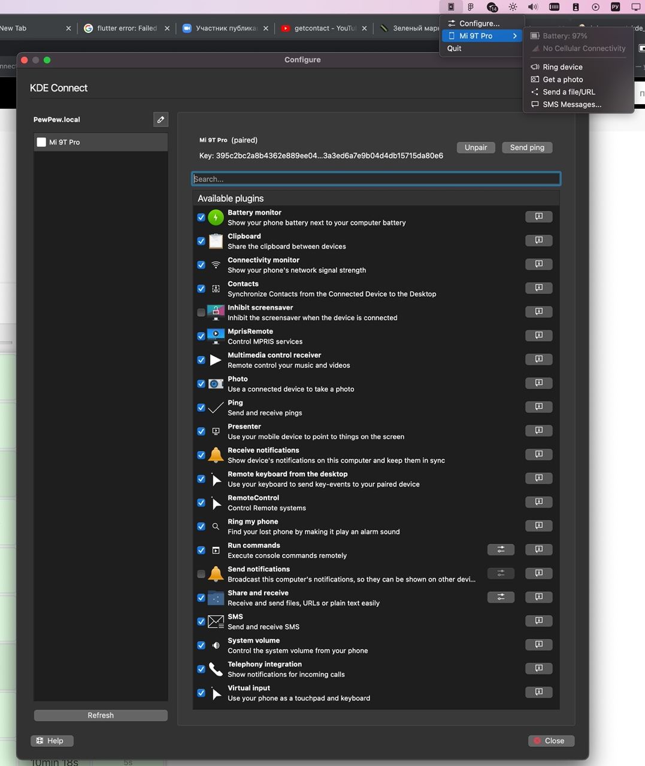The image size is (645, 766).
Task: Open info for Receive notifications plugin
Action: coord(538,454)
